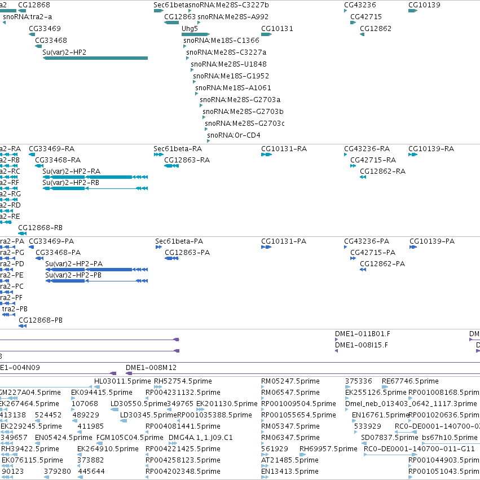
Task: Select the Sec61beta-PA protein label
Action: coord(179,241)
